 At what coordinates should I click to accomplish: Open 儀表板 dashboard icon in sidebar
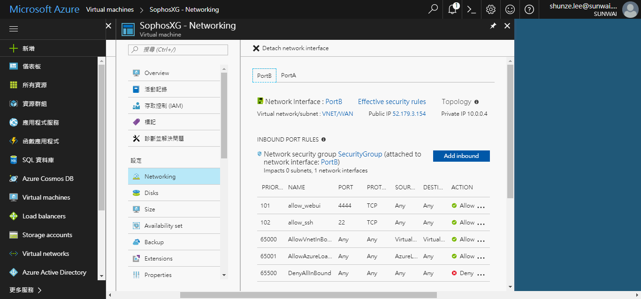pos(14,67)
